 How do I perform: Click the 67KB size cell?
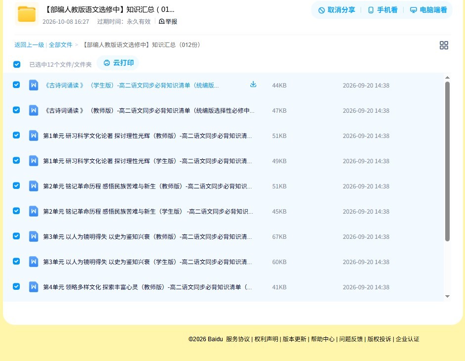(x=279, y=236)
